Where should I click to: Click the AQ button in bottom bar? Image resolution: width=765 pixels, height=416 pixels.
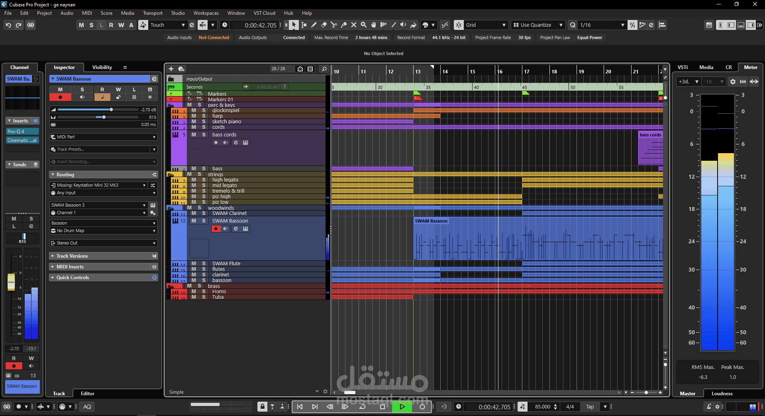tap(87, 407)
